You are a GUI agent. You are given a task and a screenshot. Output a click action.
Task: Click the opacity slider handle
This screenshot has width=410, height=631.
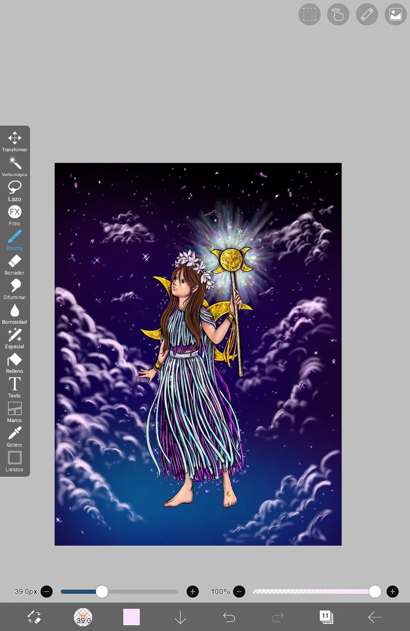tap(375, 591)
